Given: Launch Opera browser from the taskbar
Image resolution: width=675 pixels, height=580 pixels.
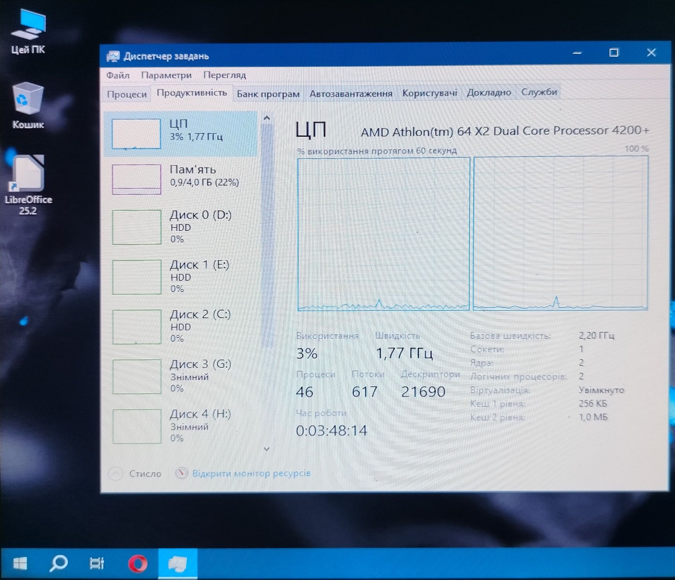Looking at the screenshot, I should coord(138,563).
